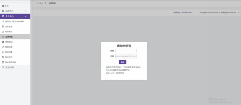
Task: Click the 我的投递 external link icon
Action: 3,47
